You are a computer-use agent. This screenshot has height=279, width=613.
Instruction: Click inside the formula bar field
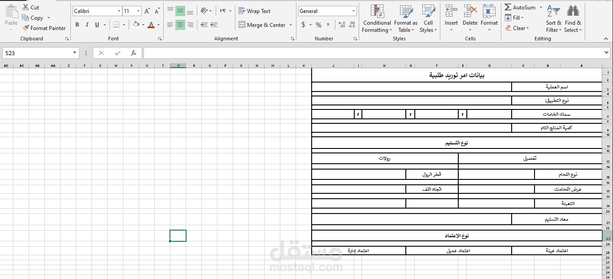point(373,53)
